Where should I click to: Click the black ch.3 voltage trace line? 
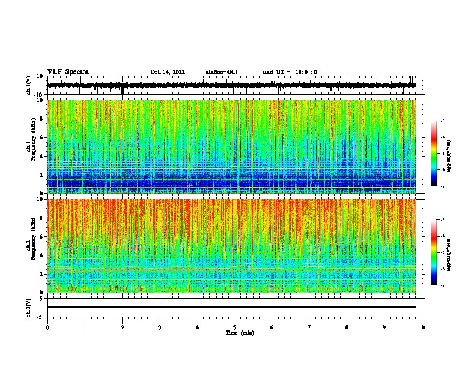point(232,307)
